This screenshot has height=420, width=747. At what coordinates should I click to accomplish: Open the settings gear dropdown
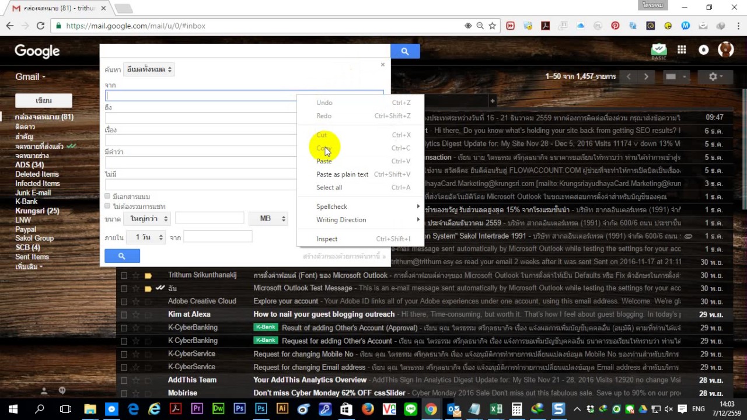[715, 76]
